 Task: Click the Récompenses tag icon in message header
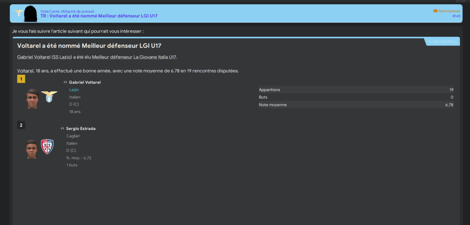[435, 11]
